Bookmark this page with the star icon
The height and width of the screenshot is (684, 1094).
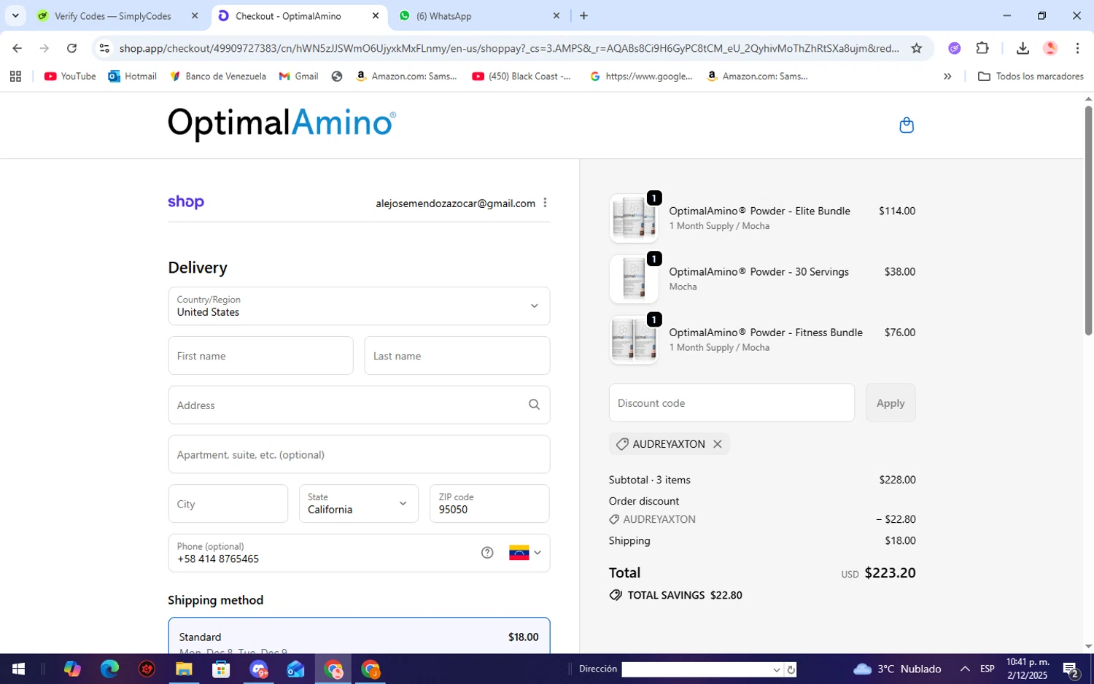click(x=917, y=48)
